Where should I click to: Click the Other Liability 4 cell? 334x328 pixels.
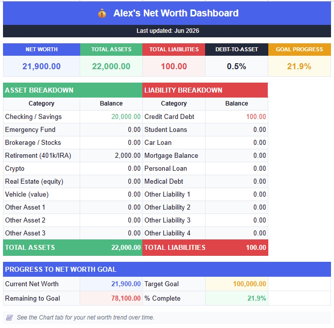(x=174, y=233)
